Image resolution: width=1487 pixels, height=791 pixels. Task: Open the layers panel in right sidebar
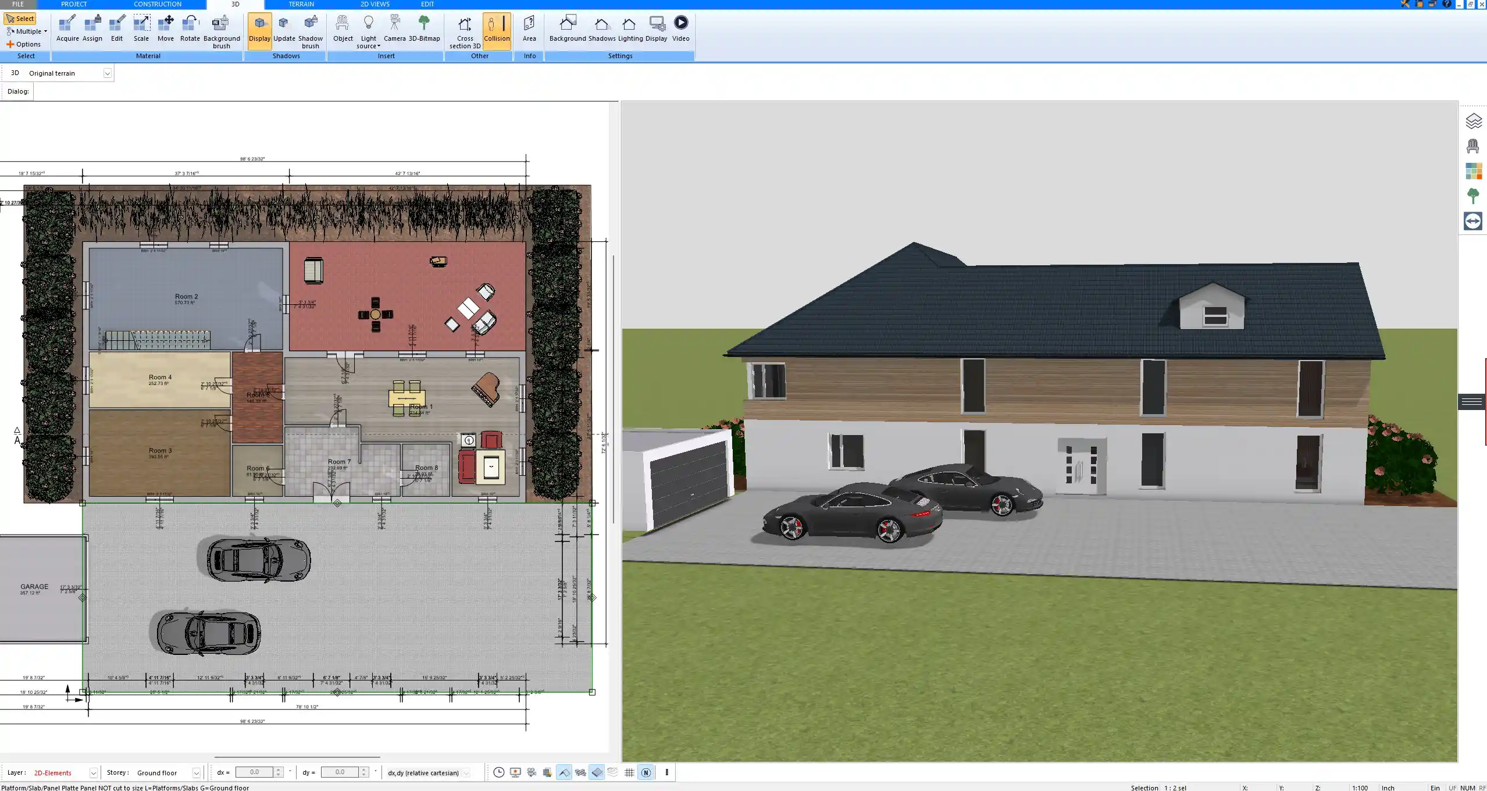[1473, 121]
